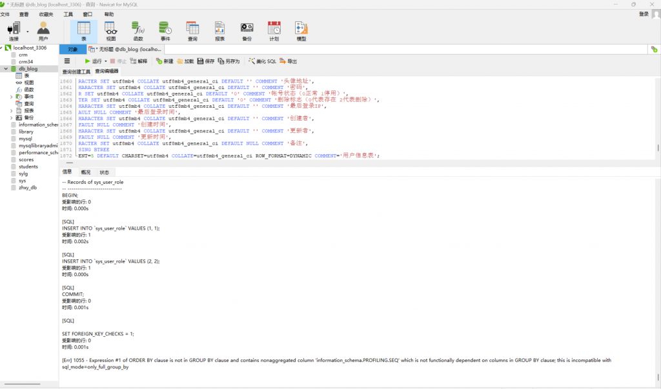
Task: Switch to 查询创建工具 query builder tab
Action: point(76,72)
